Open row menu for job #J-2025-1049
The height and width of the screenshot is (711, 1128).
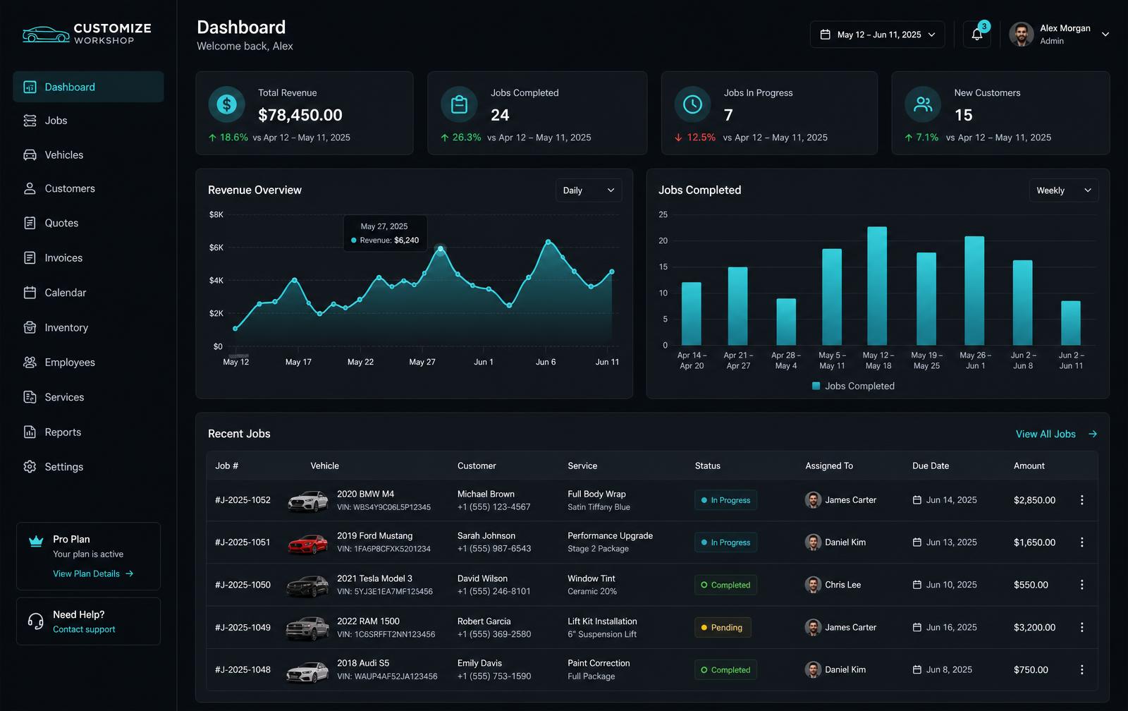tap(1081, 627)
